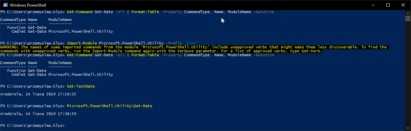Click the scrollbar up arrow
Screen dimensions: 411x131
tap(408, 12)
